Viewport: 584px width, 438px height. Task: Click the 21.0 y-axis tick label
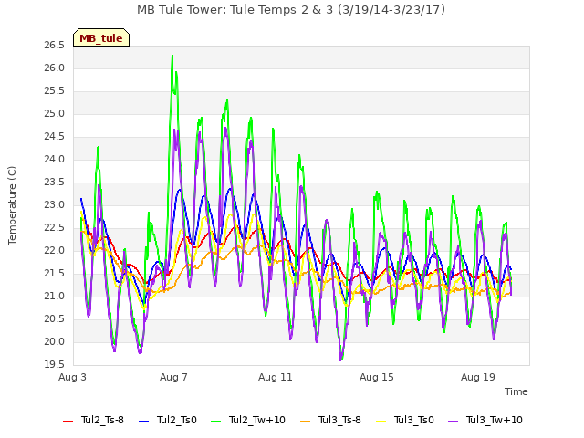(x=55, y=297)
